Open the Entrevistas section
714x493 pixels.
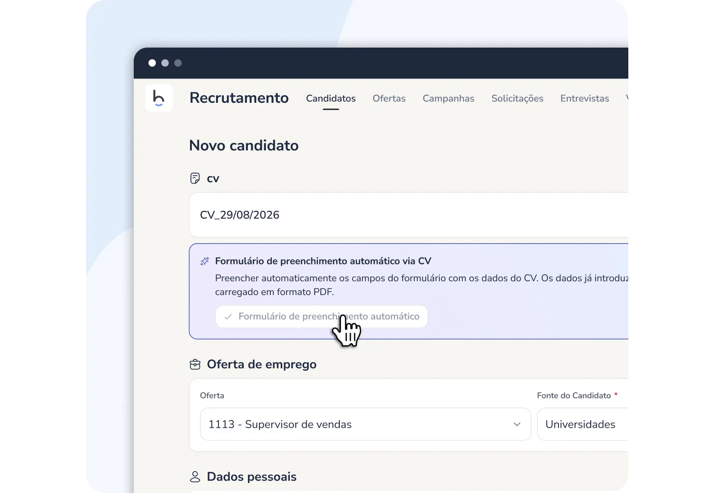[x=585, y=99]
